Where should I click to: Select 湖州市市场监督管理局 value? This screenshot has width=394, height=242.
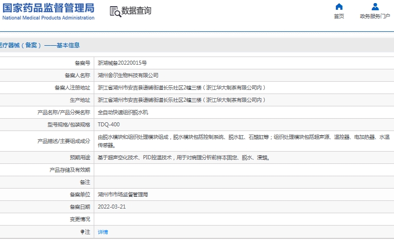click(x=123, y=195)
